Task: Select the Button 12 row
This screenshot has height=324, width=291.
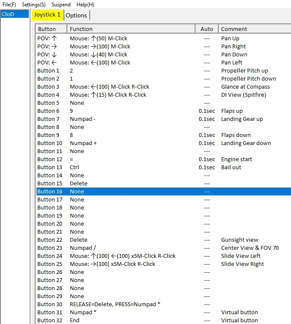Action: pos(164,159)
